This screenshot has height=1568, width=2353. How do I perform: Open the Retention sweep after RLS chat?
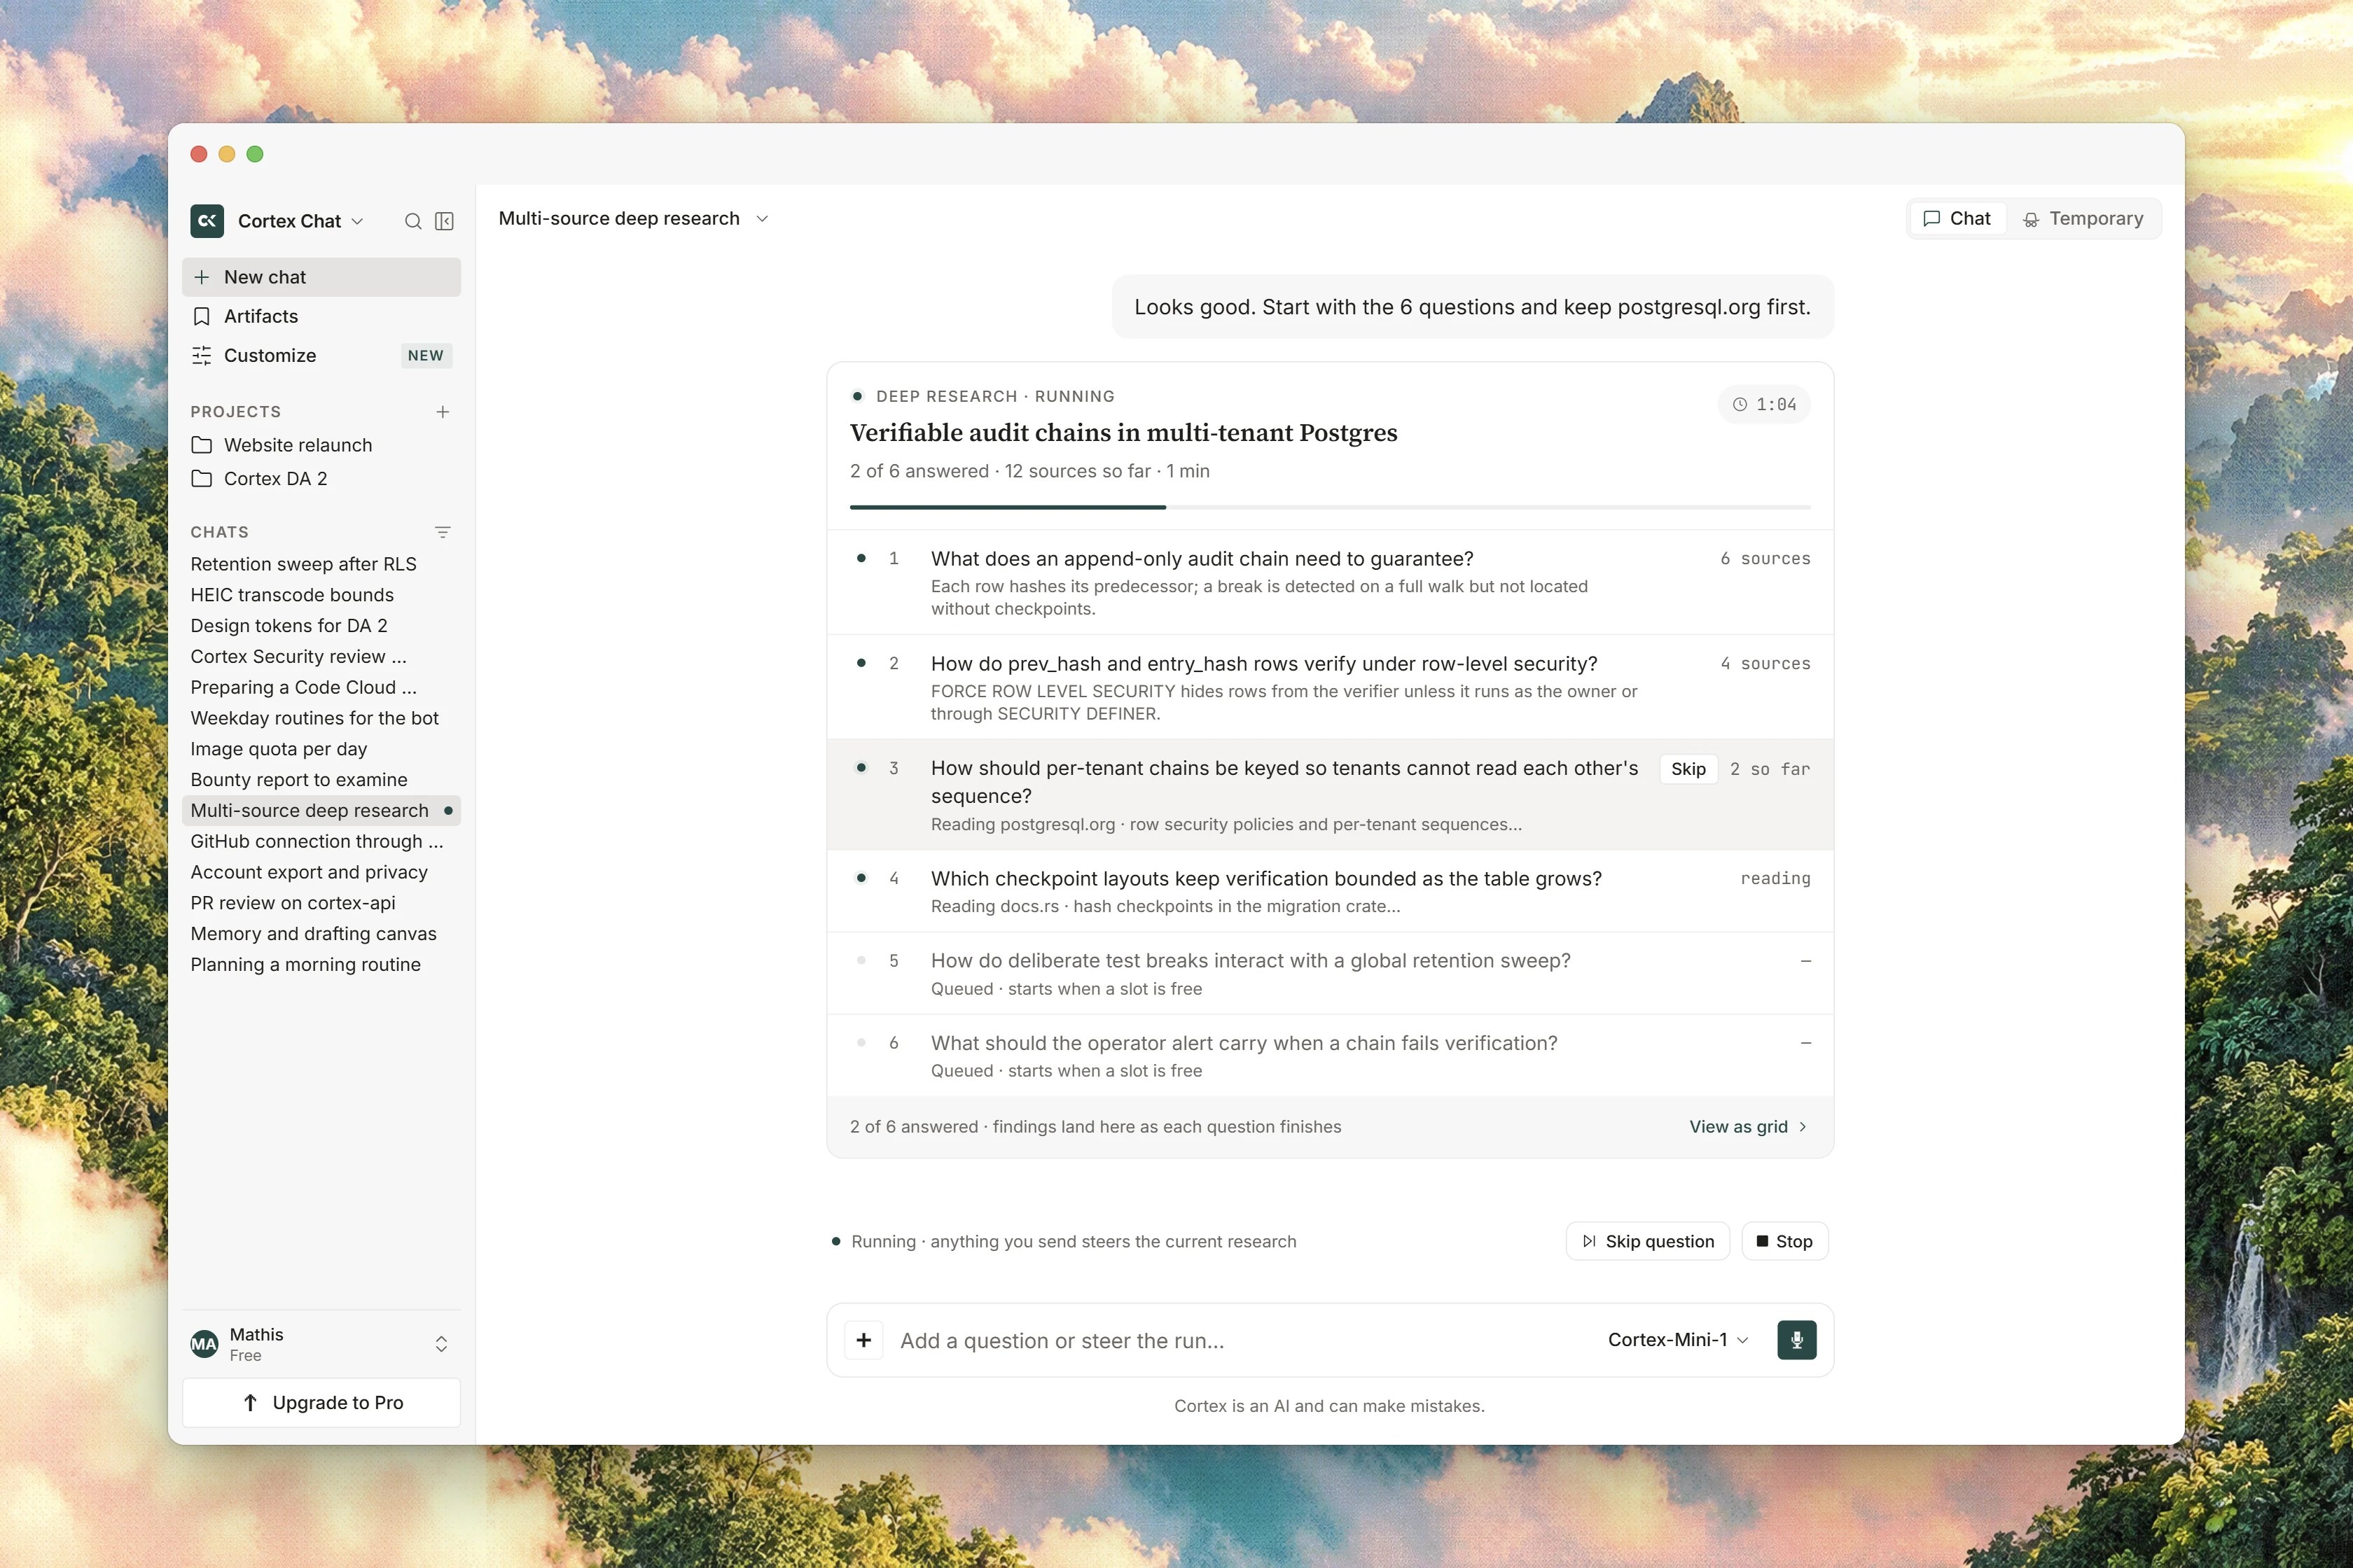pos(321,564)
